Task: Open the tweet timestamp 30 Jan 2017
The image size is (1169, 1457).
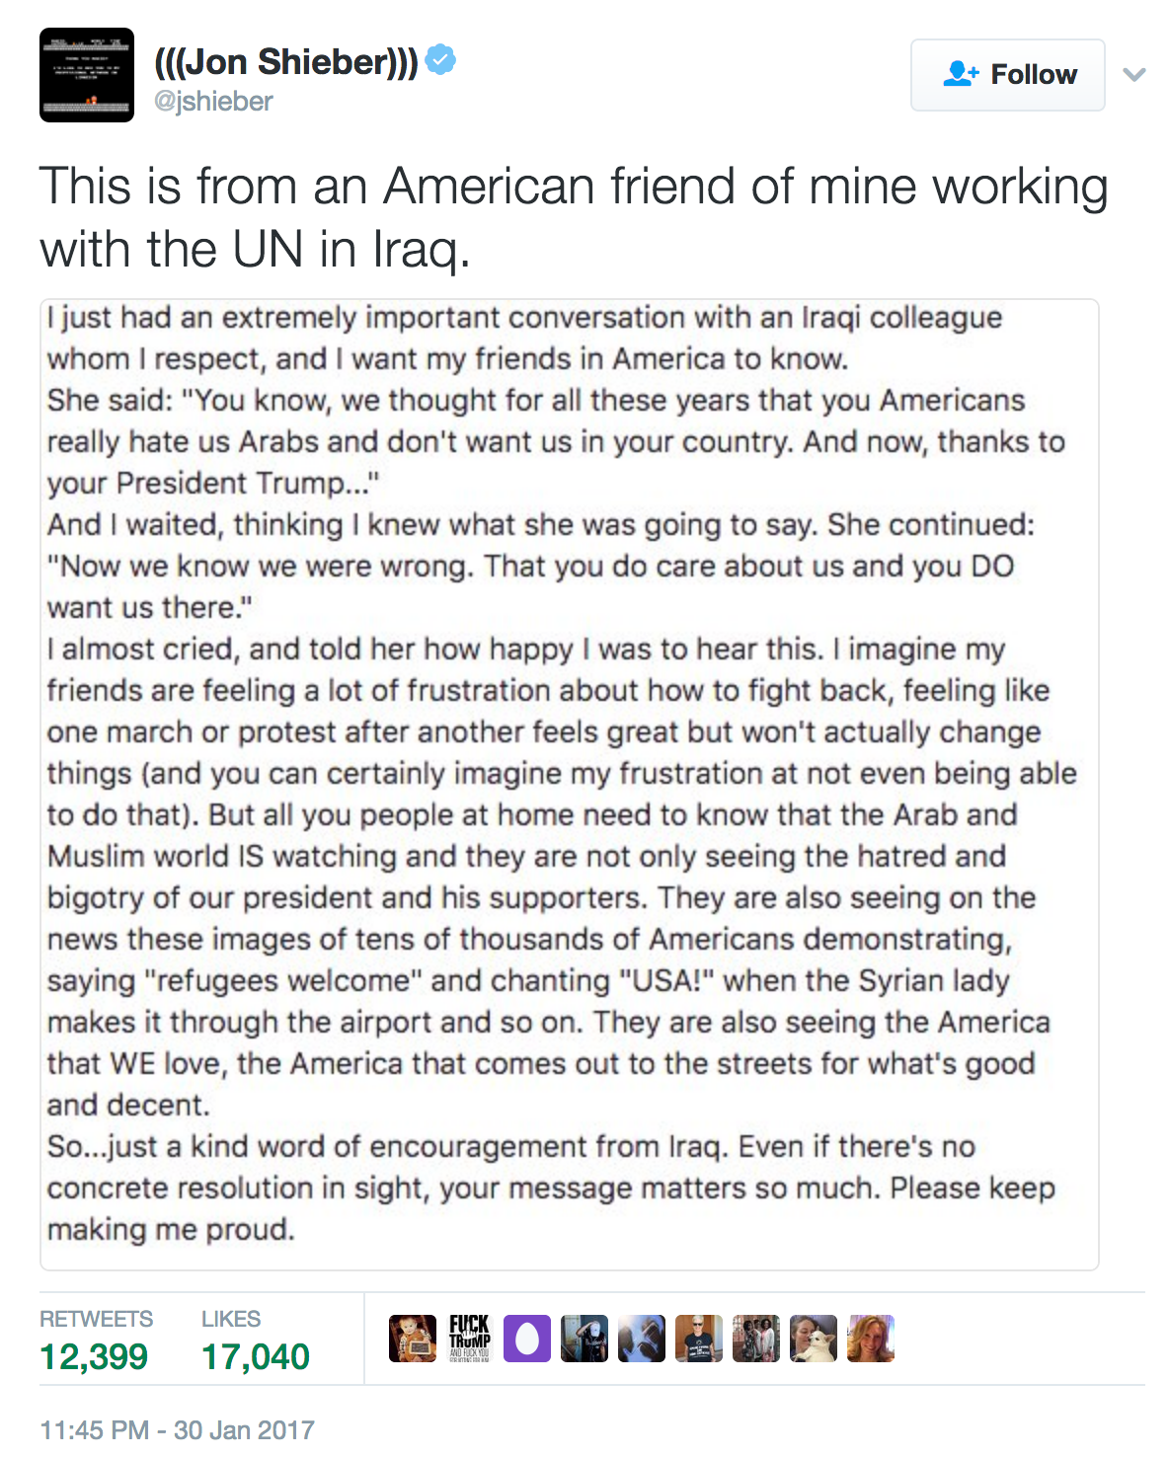Action: coord(178,1429)
